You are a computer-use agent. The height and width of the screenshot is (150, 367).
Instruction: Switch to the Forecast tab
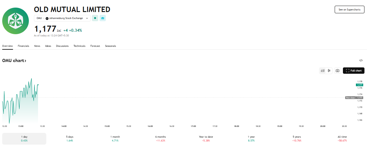(95, 46)
